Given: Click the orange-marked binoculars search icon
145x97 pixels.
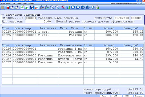Looking at the screenshot, I should pos(42,7).
